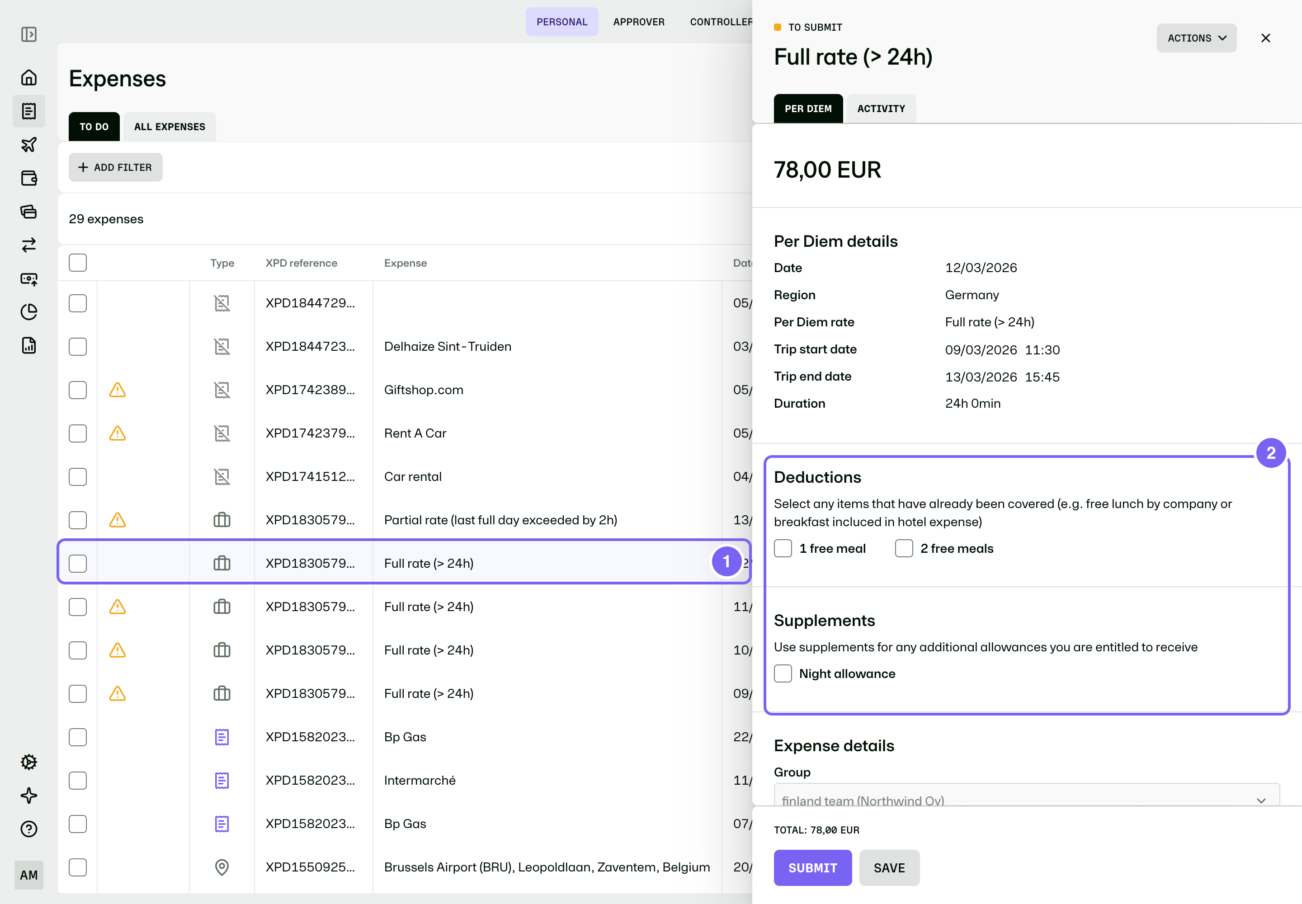The image size is (1302, 904).
Task: Save the per diem expense
Action: (x=889, y=868)
